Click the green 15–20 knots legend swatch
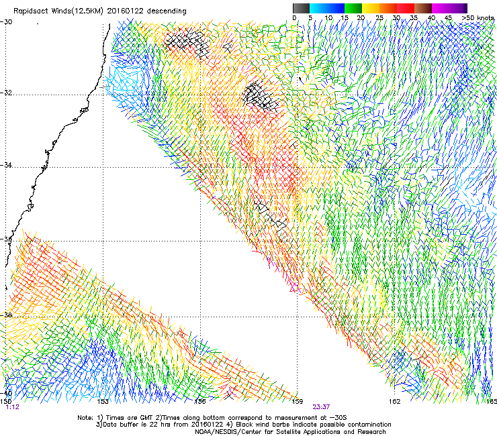Image resolution: width=497 pixels, height=436 pixels. tap(353, 8)
